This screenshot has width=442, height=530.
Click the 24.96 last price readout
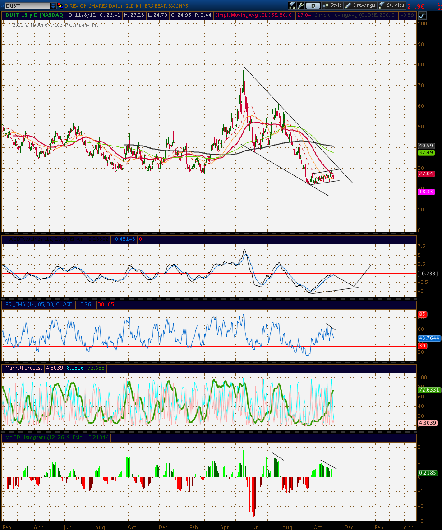pos(416,6)
